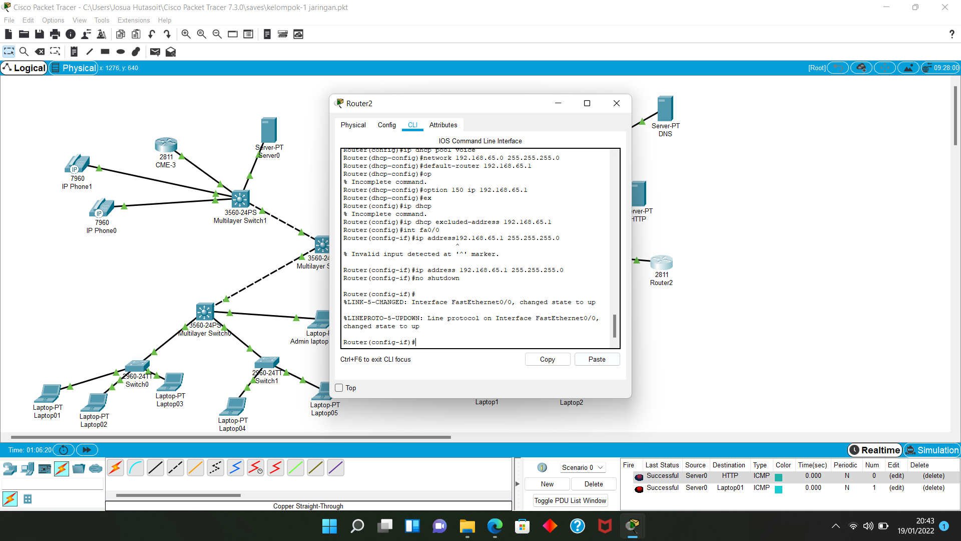Click the Print toolbar icon
This screenshot has width=961, height=541.
55,34
